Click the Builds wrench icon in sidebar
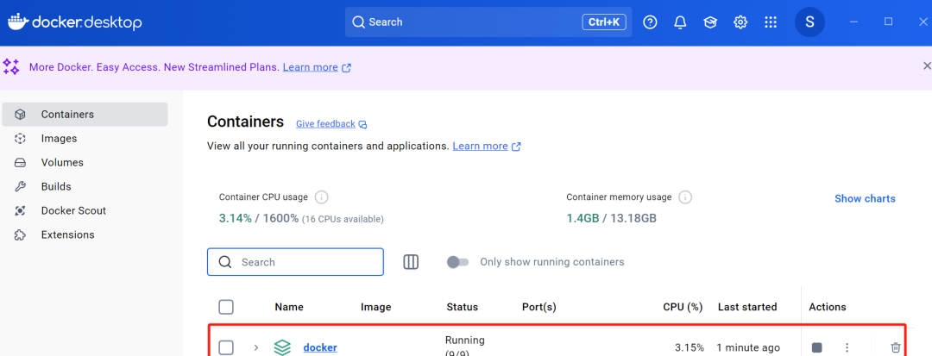 pos(20,186)
